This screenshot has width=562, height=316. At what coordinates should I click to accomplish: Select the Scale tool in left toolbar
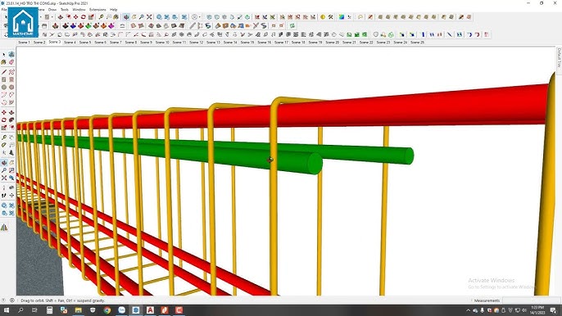pos(4,128)
